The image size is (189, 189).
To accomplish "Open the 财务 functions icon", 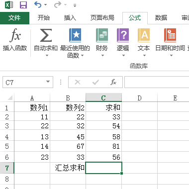I will pyautogui.click(x=102, y=35).
